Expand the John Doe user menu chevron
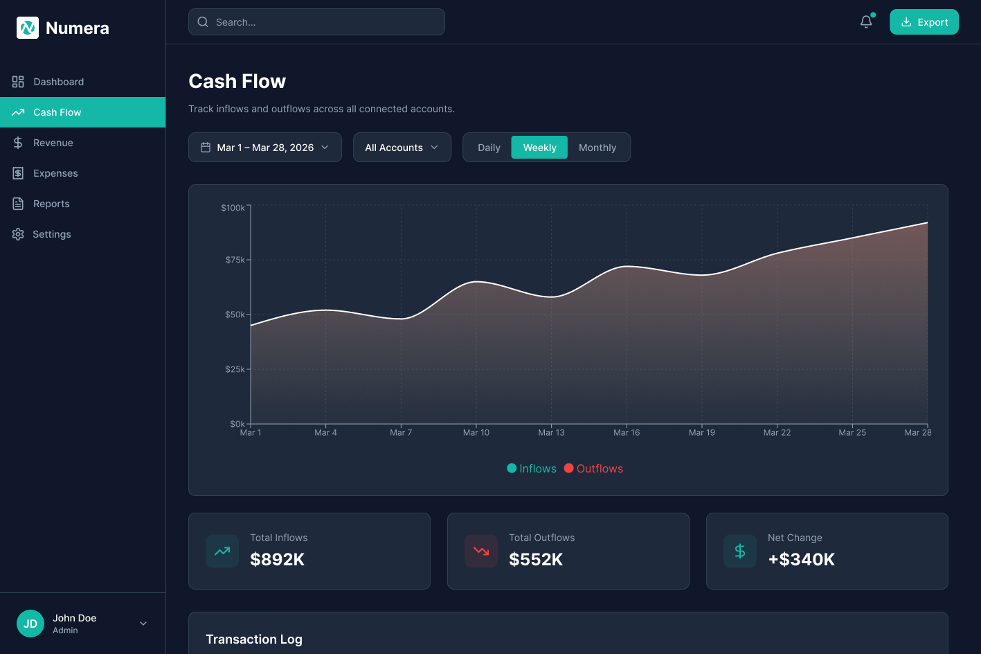The image size is (981, 654). pos(143,624)
